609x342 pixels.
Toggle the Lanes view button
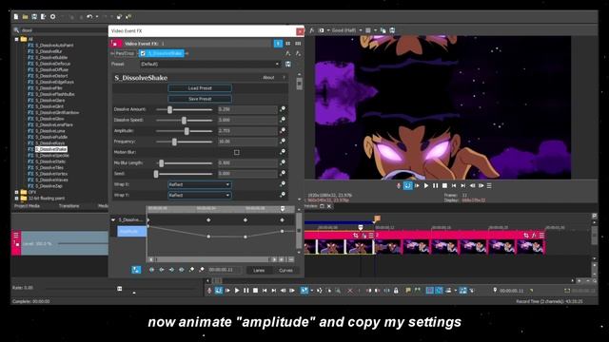pyautogui.click(x=259, y=270)
